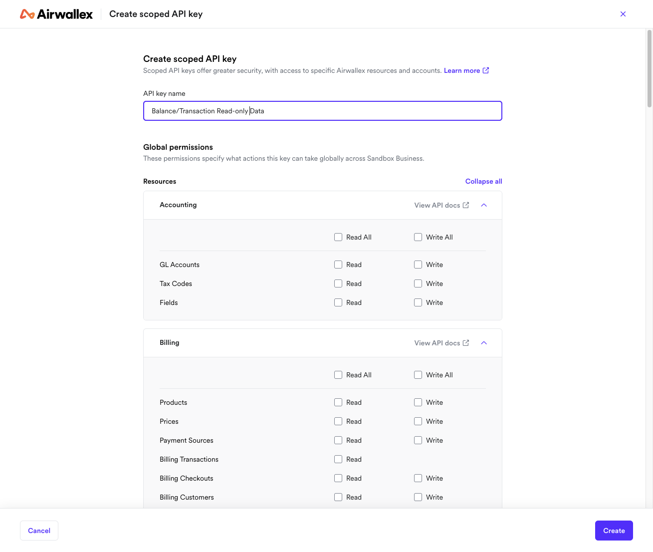
Task: Open View API docs for Billing
Action: pyautogui.click(x=441, y=343)
